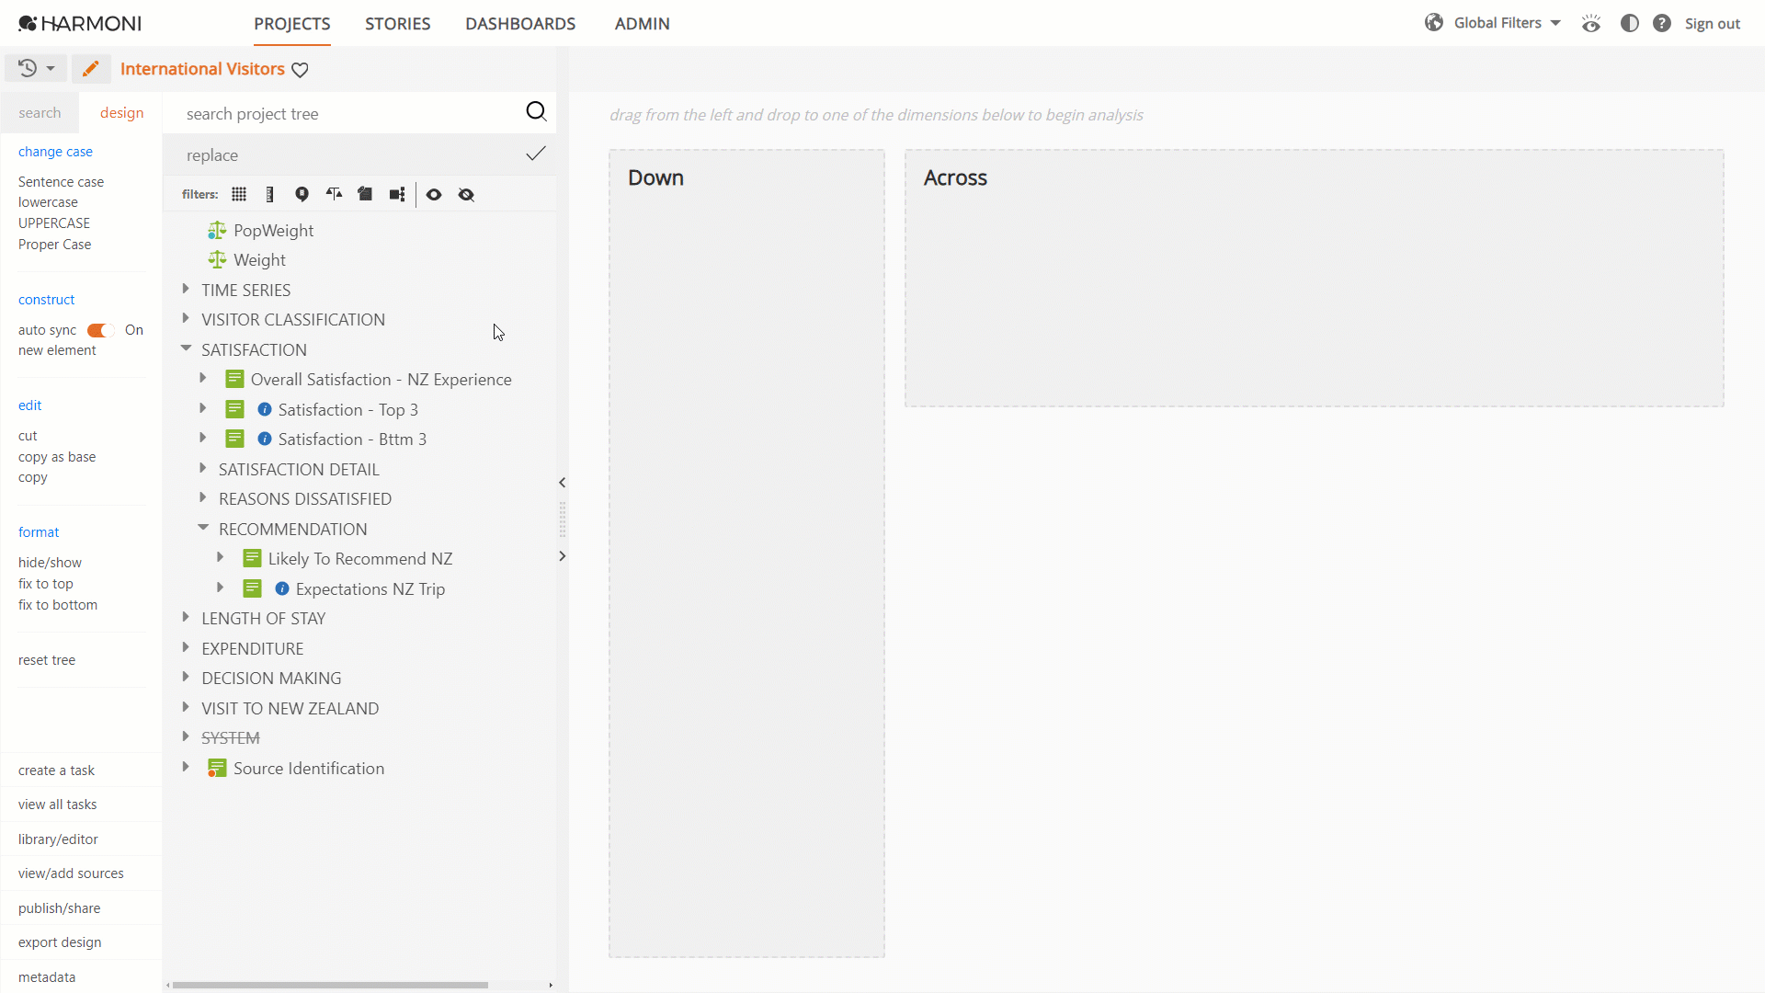Click info icon next to Satisfaction - Top 3
This screenshot has width=1765, height=993.
(x=265, y=409)
